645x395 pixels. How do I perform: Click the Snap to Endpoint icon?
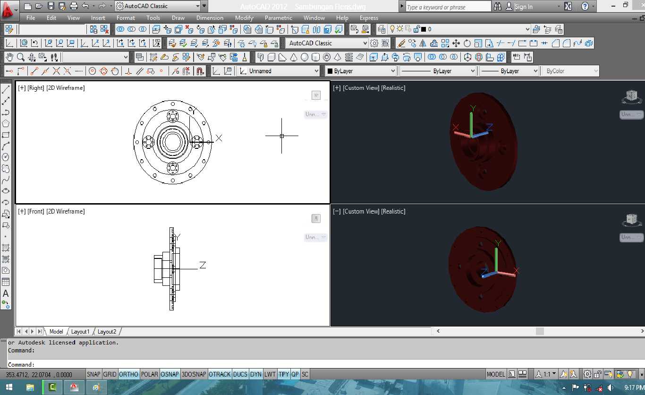click(x=34, y=71)
